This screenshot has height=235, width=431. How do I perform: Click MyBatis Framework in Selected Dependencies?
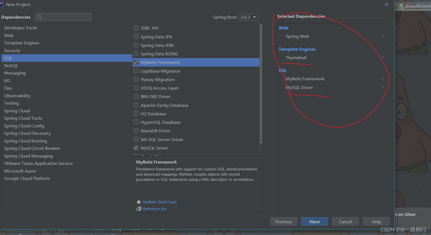tap(305, 79)
